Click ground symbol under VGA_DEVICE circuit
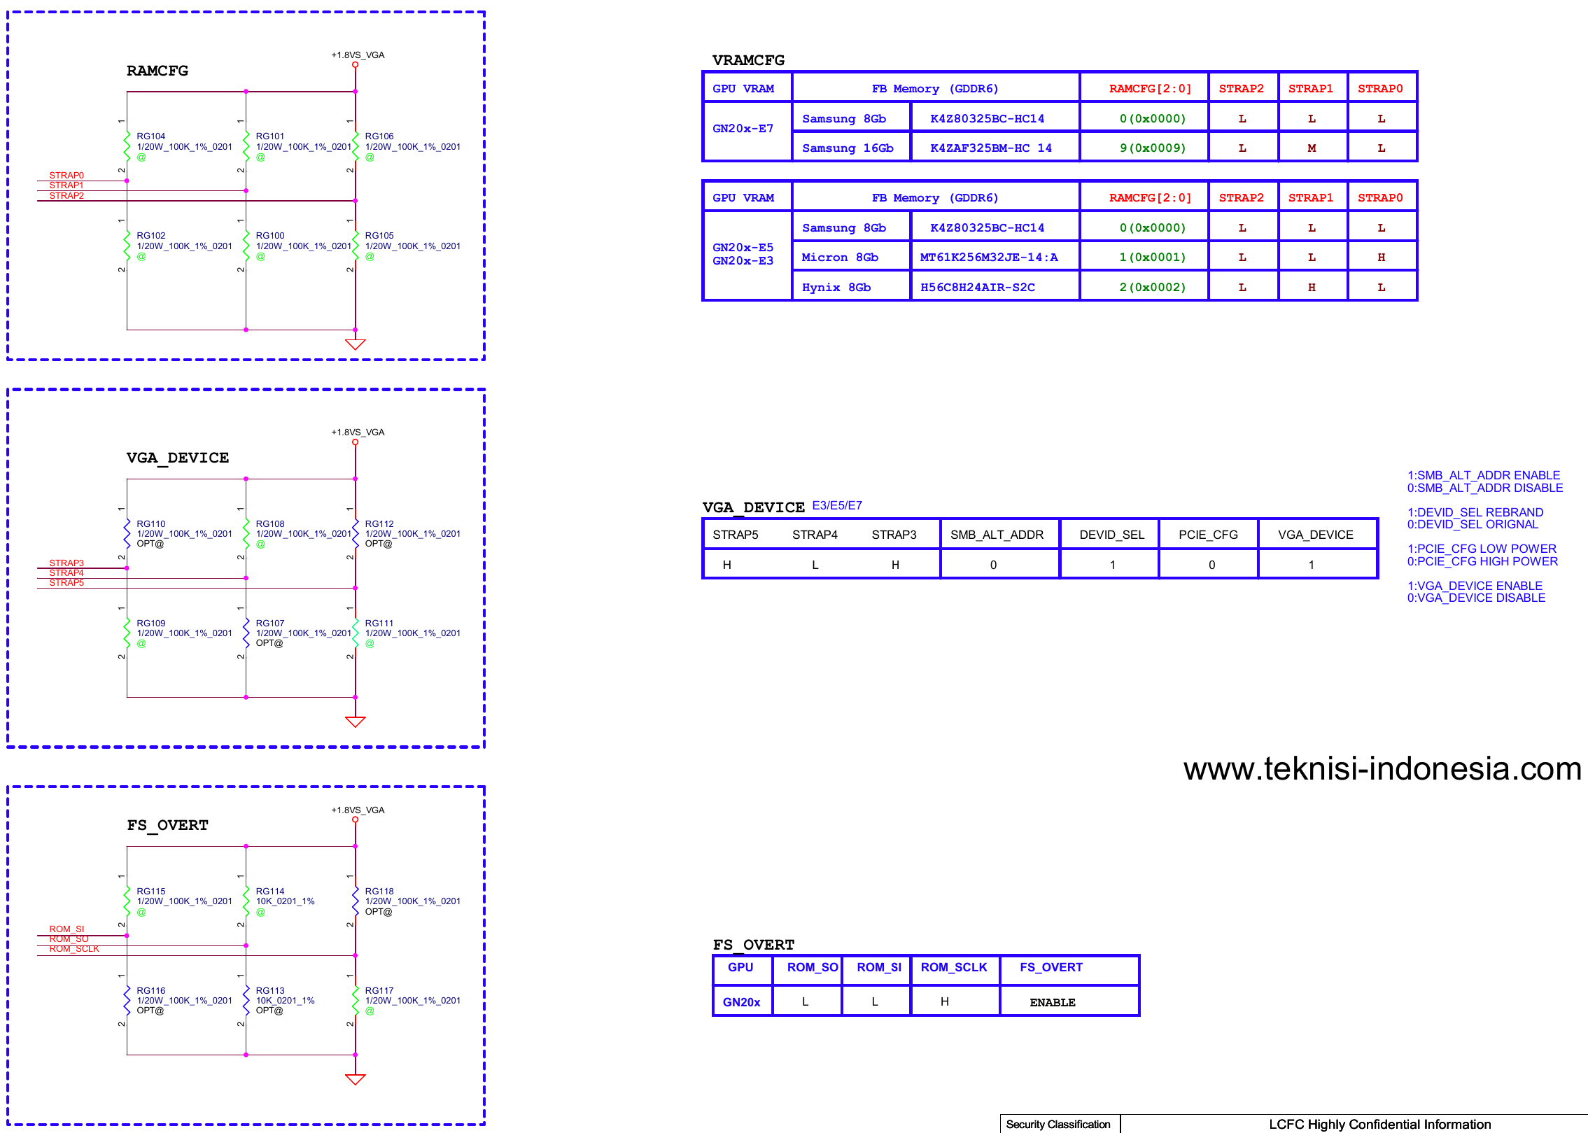Image resolution: width=1588 pixels, height=1133 pixels. [356, 722]
